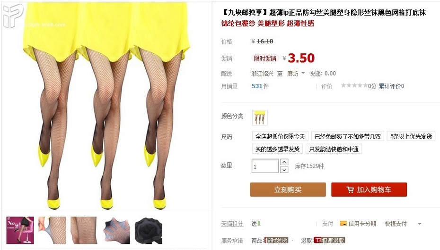The height and width of the screenshot is (250, 440).
Task: Select the 已经免邮费了不如多带几双 option
Action: click(347, 136)
